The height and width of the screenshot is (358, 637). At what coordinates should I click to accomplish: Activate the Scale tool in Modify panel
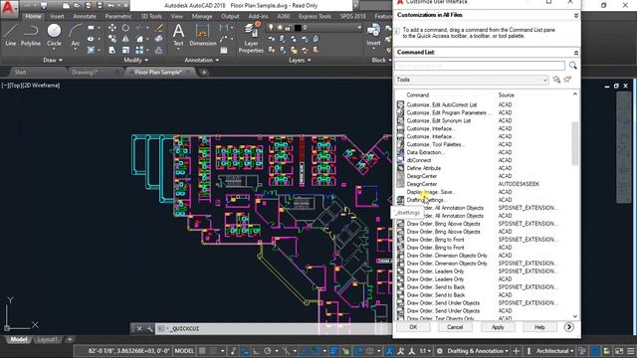(x=125, y=50)
